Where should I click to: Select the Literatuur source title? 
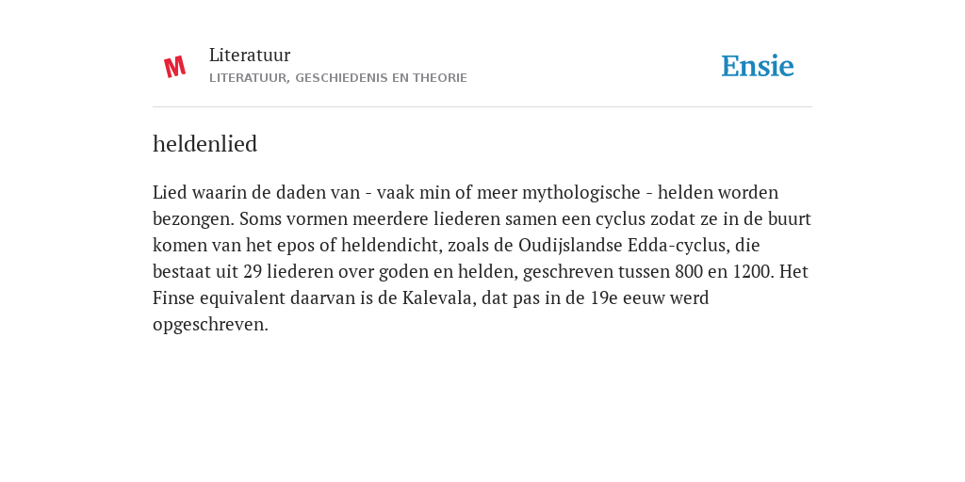tap(249, 55)
